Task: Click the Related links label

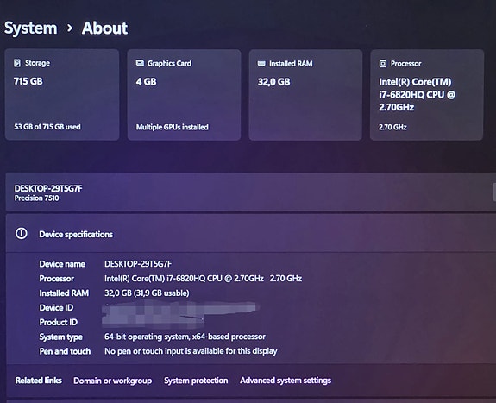Action: 38,381
